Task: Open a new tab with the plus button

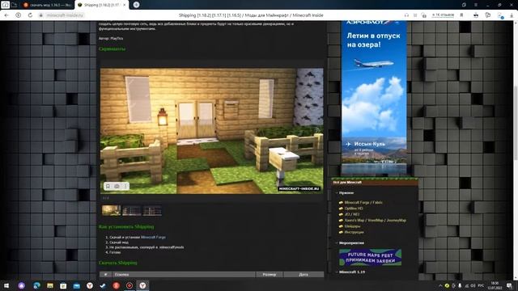Action: (136, 5)
